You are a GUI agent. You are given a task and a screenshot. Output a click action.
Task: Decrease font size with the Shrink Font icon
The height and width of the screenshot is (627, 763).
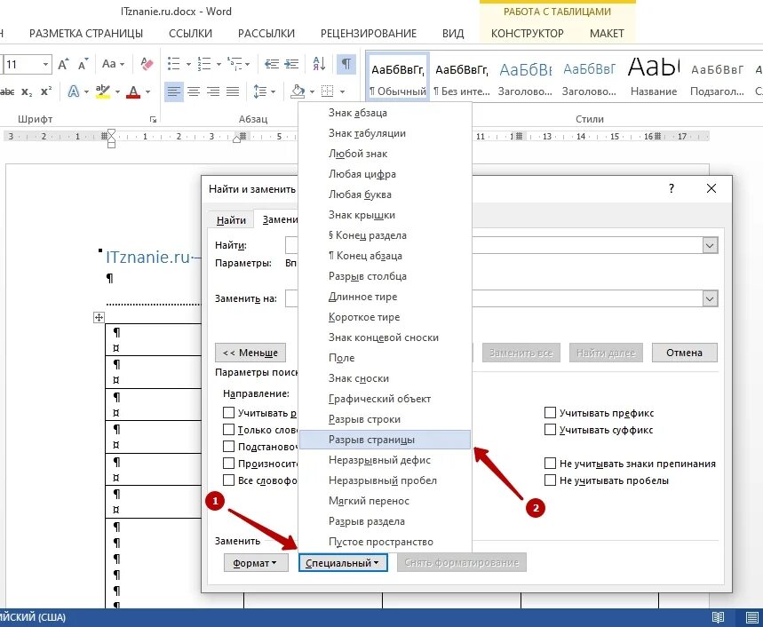click(x=83, y=64)
